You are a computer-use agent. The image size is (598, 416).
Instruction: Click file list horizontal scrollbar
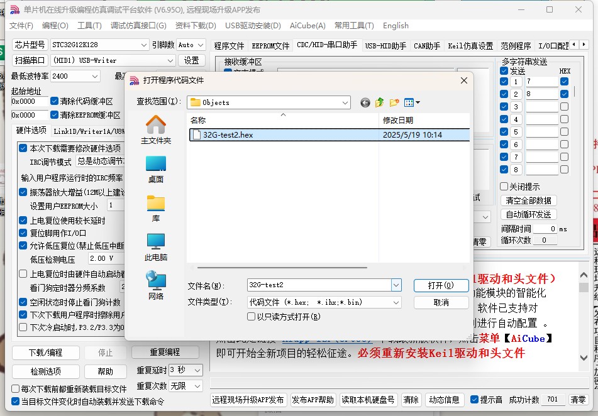282,268
